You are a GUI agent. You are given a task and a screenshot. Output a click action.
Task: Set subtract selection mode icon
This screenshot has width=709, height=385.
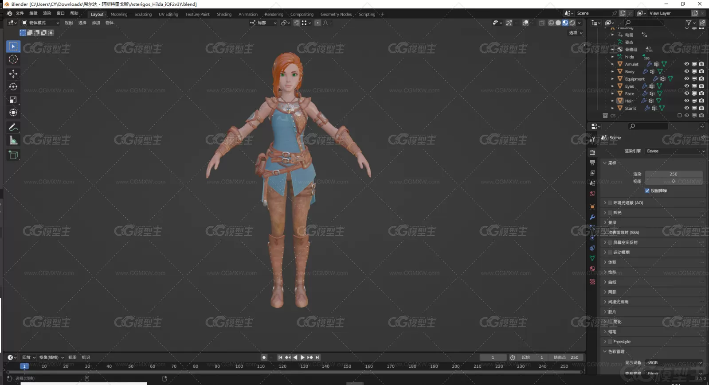point(37,33)
